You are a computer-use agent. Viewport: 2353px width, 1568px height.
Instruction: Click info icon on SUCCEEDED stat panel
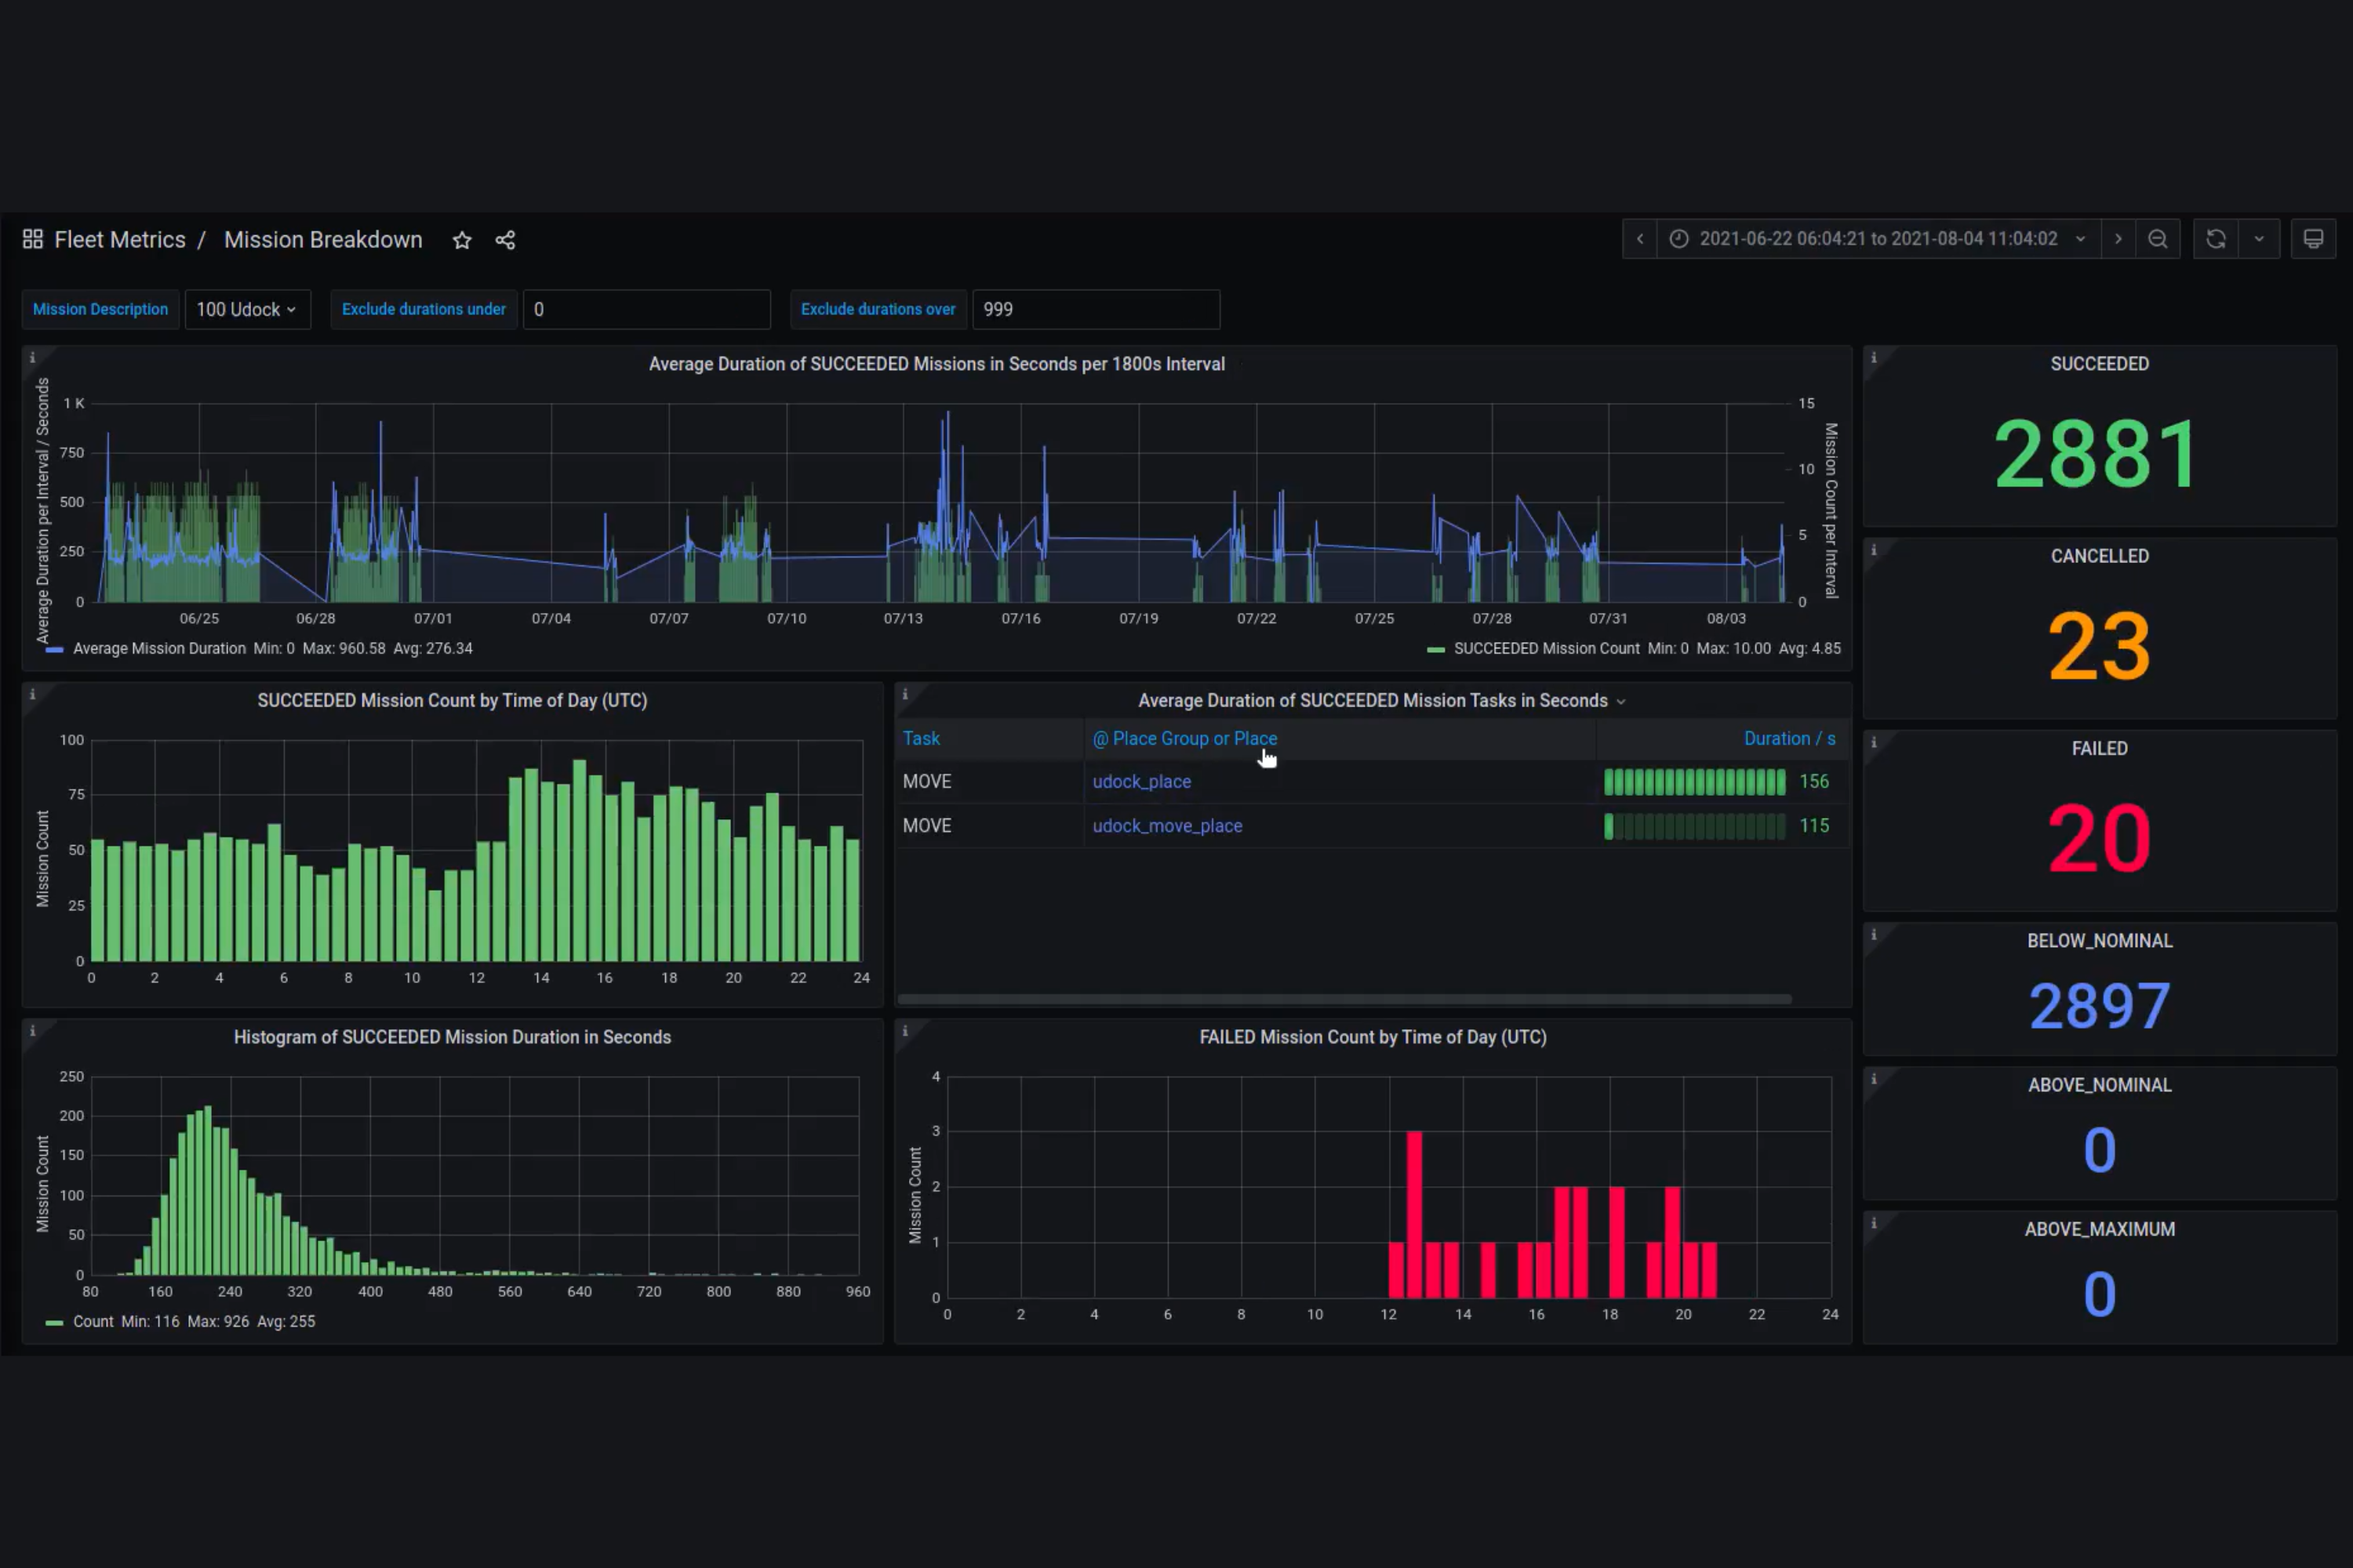[1874, 358]
